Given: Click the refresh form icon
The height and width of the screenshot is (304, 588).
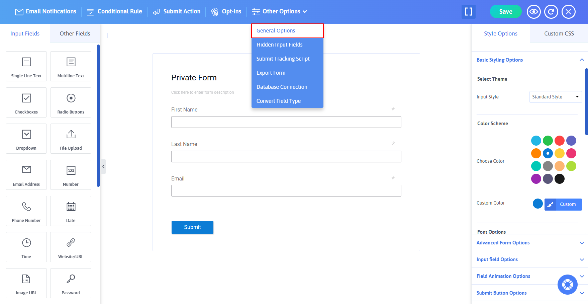Looking at the screenshot, I should click(551, 12).
